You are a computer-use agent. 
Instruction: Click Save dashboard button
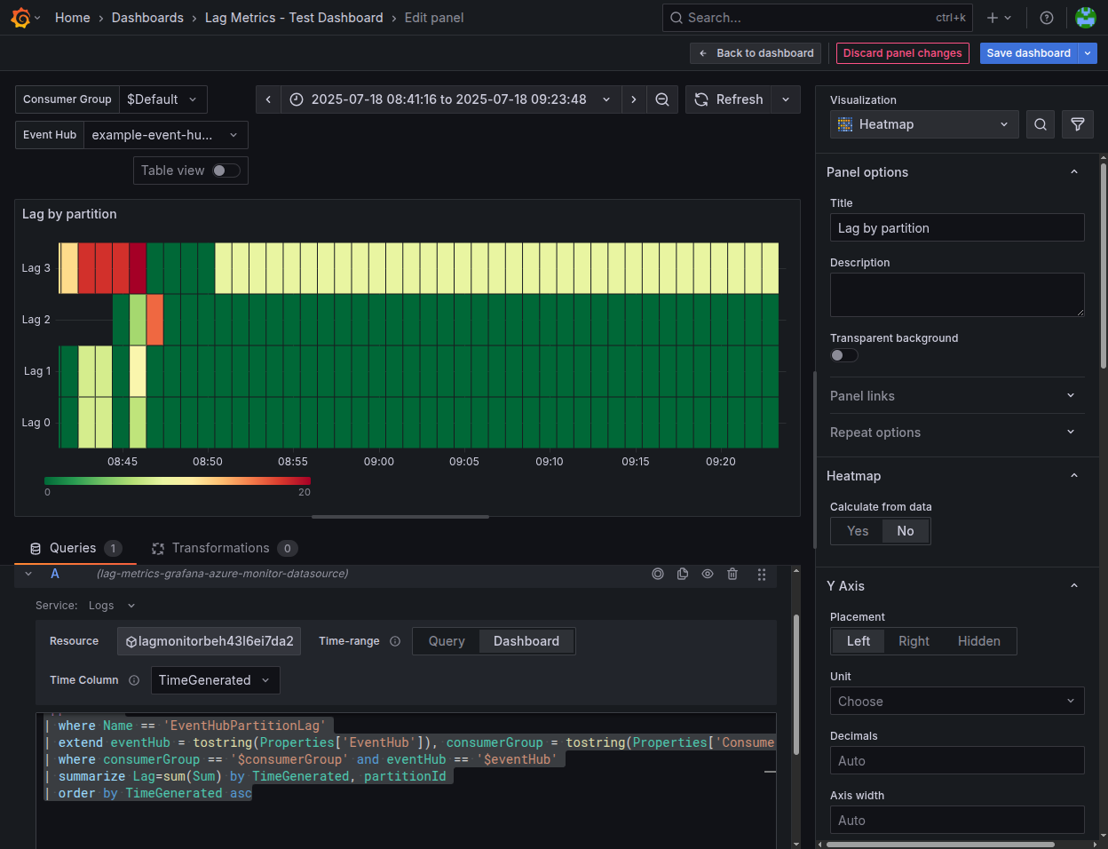coord(1028,53)
